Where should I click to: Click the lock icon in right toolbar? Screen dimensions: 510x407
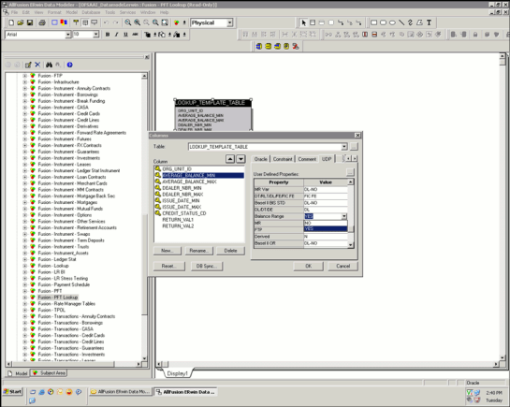point(475,35)
